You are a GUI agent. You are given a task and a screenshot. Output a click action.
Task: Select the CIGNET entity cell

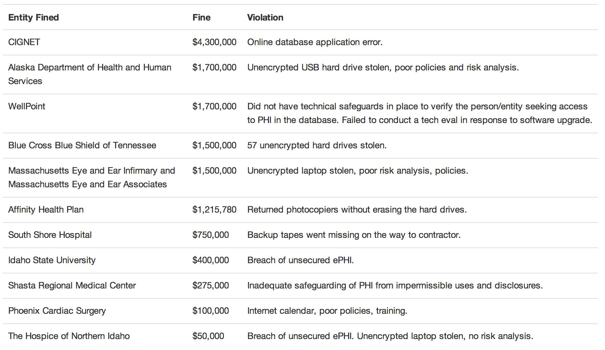click(x=24, y=42)
